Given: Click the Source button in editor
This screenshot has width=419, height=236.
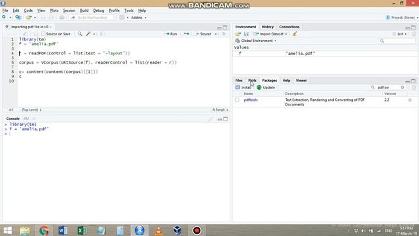Looking at the screenshot, I should click(204, 34).
